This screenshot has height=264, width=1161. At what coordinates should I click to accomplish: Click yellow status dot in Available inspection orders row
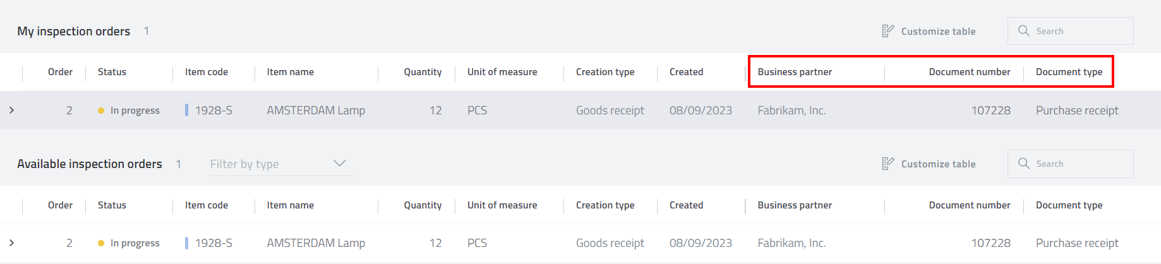click(x=101, y=243)
